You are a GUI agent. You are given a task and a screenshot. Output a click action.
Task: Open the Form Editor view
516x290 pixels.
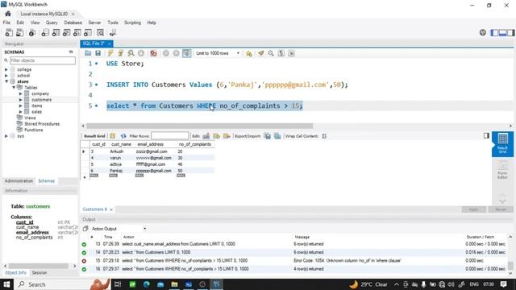(x=502, y=170)
